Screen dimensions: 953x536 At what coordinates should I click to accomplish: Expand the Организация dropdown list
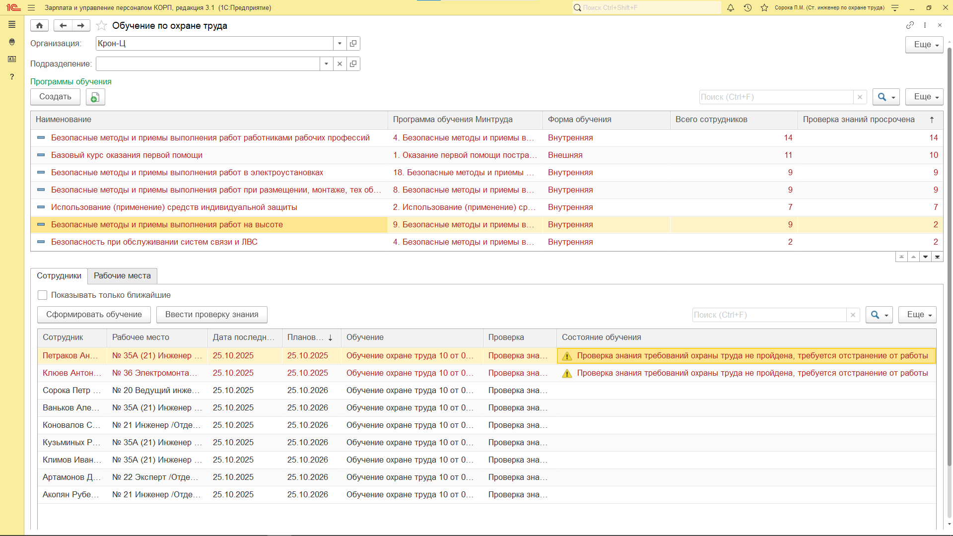coord(340,43)
